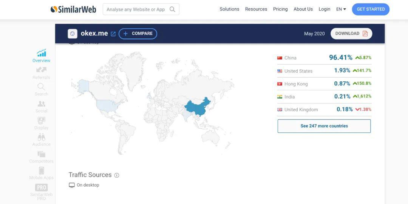Click the China 96.41% value

pos(341,58)
